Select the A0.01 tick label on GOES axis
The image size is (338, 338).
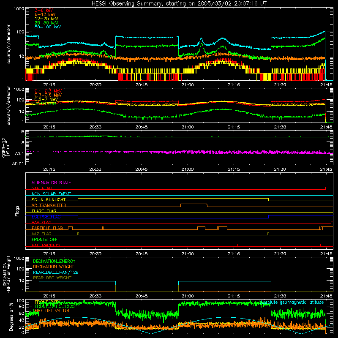(x=18, y=164)
